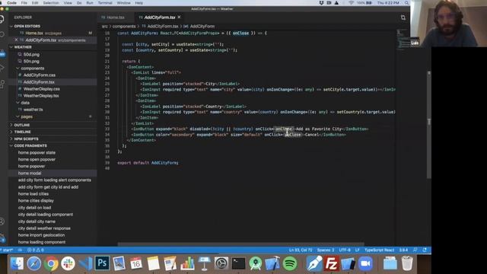Open the View menu

68,3
